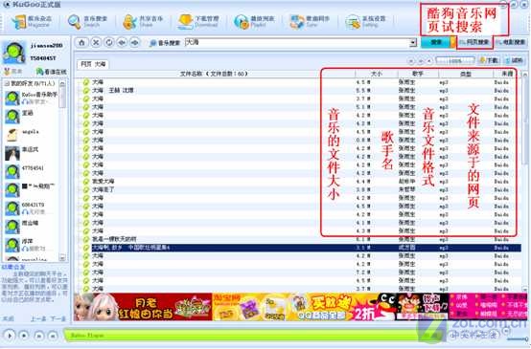
Task: Open the song Sync section
Action: [x=310, y=22]
